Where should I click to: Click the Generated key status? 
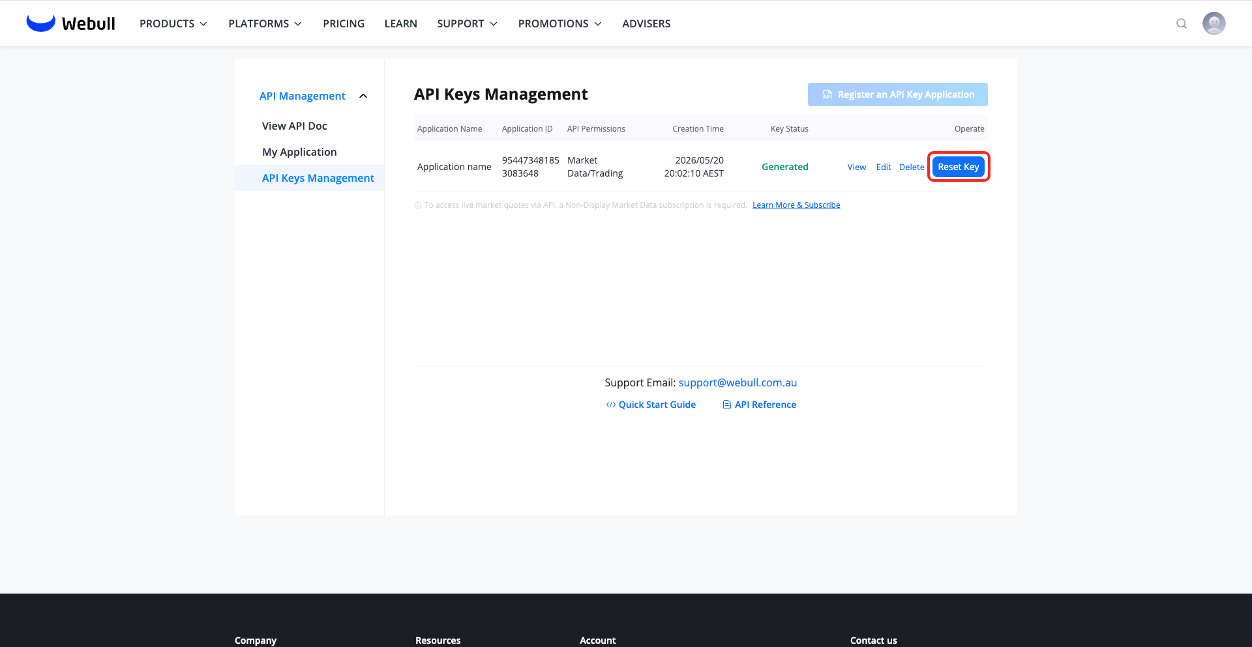pos(785,167)
